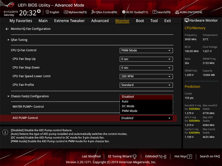Click the Hardware Monitor display icon
The height and width of the screenshot is (166, 222).
187,21
